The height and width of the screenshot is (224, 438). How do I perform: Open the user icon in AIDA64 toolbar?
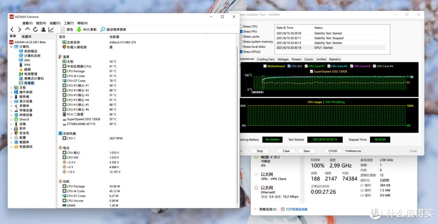pyautogui.click(x=43, y=29)
